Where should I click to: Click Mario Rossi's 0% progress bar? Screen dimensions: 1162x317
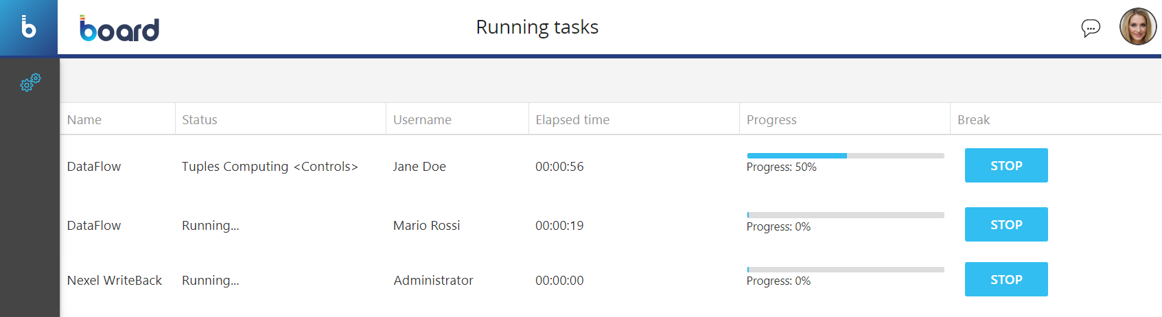click(x=846, y=215)
